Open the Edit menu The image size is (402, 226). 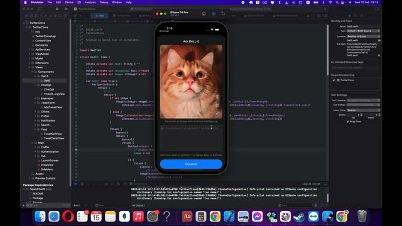click(58, 3)
